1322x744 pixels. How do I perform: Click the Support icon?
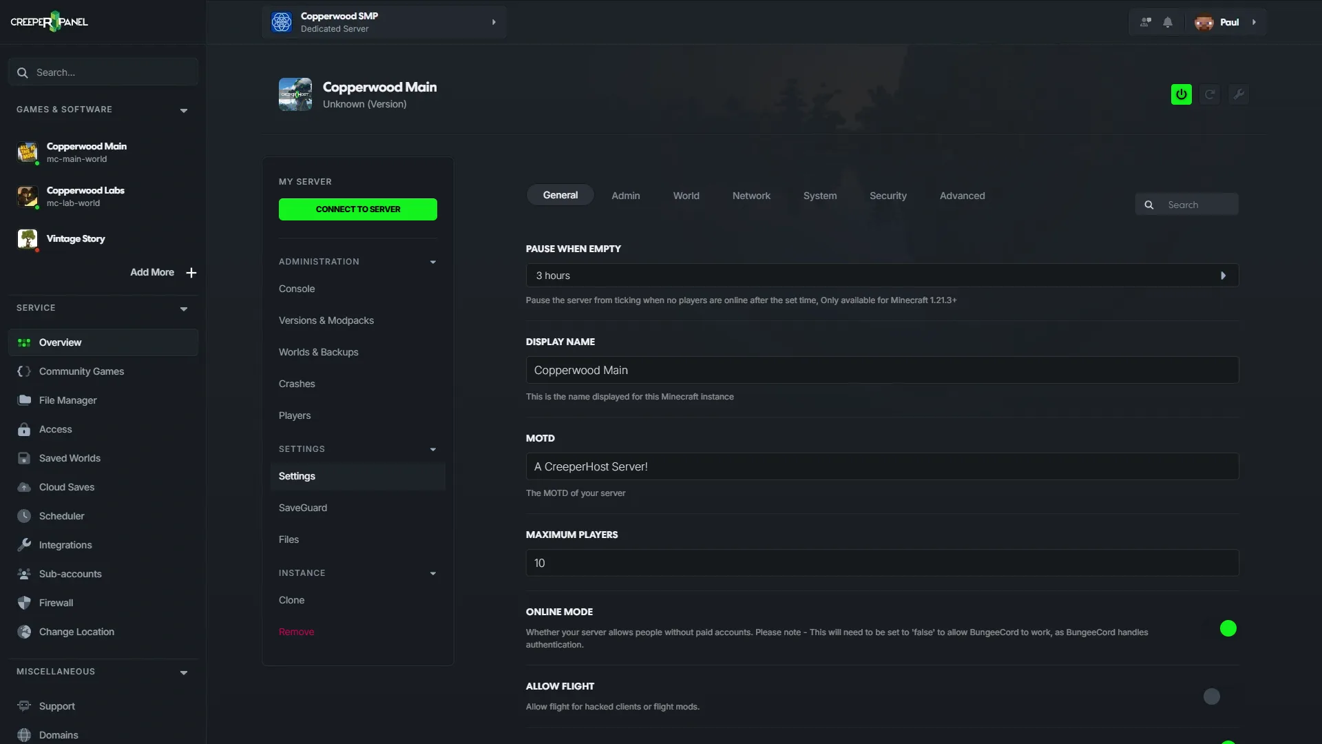pyautogui.click(x=24, y=706)
